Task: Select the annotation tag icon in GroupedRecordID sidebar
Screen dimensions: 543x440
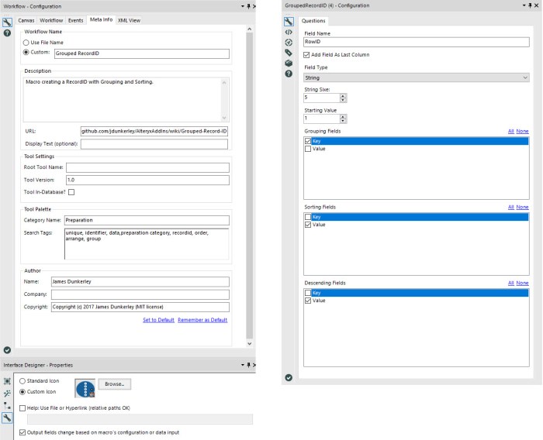Action: [289, 53]
